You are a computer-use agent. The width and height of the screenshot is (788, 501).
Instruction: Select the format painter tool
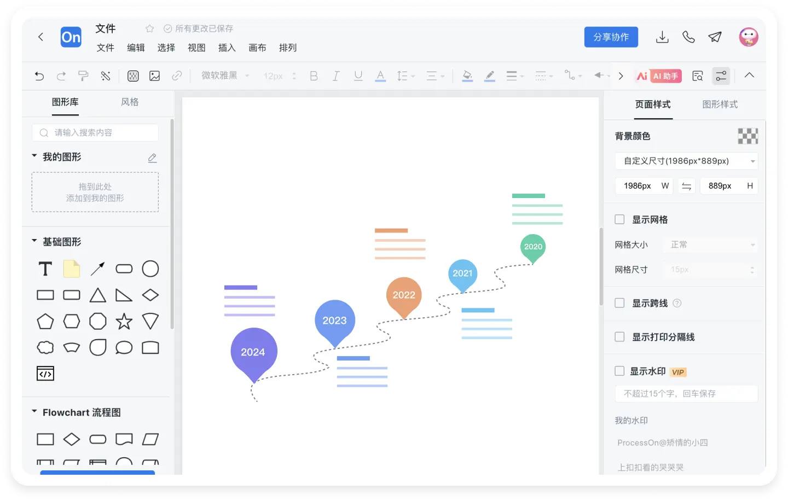click(83, 76)
